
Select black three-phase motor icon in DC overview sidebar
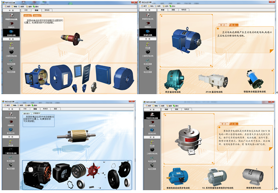point(148,52)
